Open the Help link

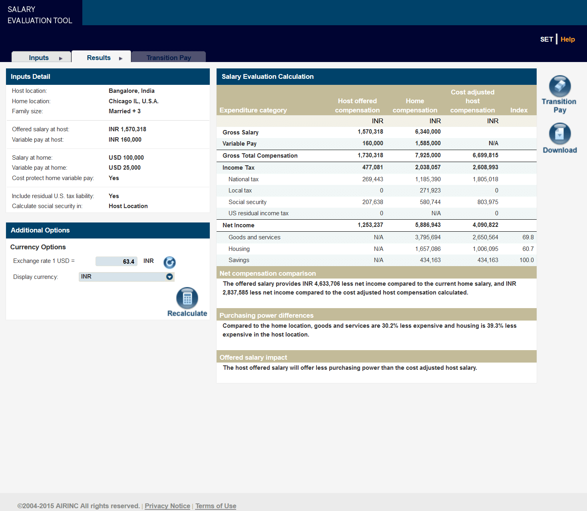click(567, 39)
